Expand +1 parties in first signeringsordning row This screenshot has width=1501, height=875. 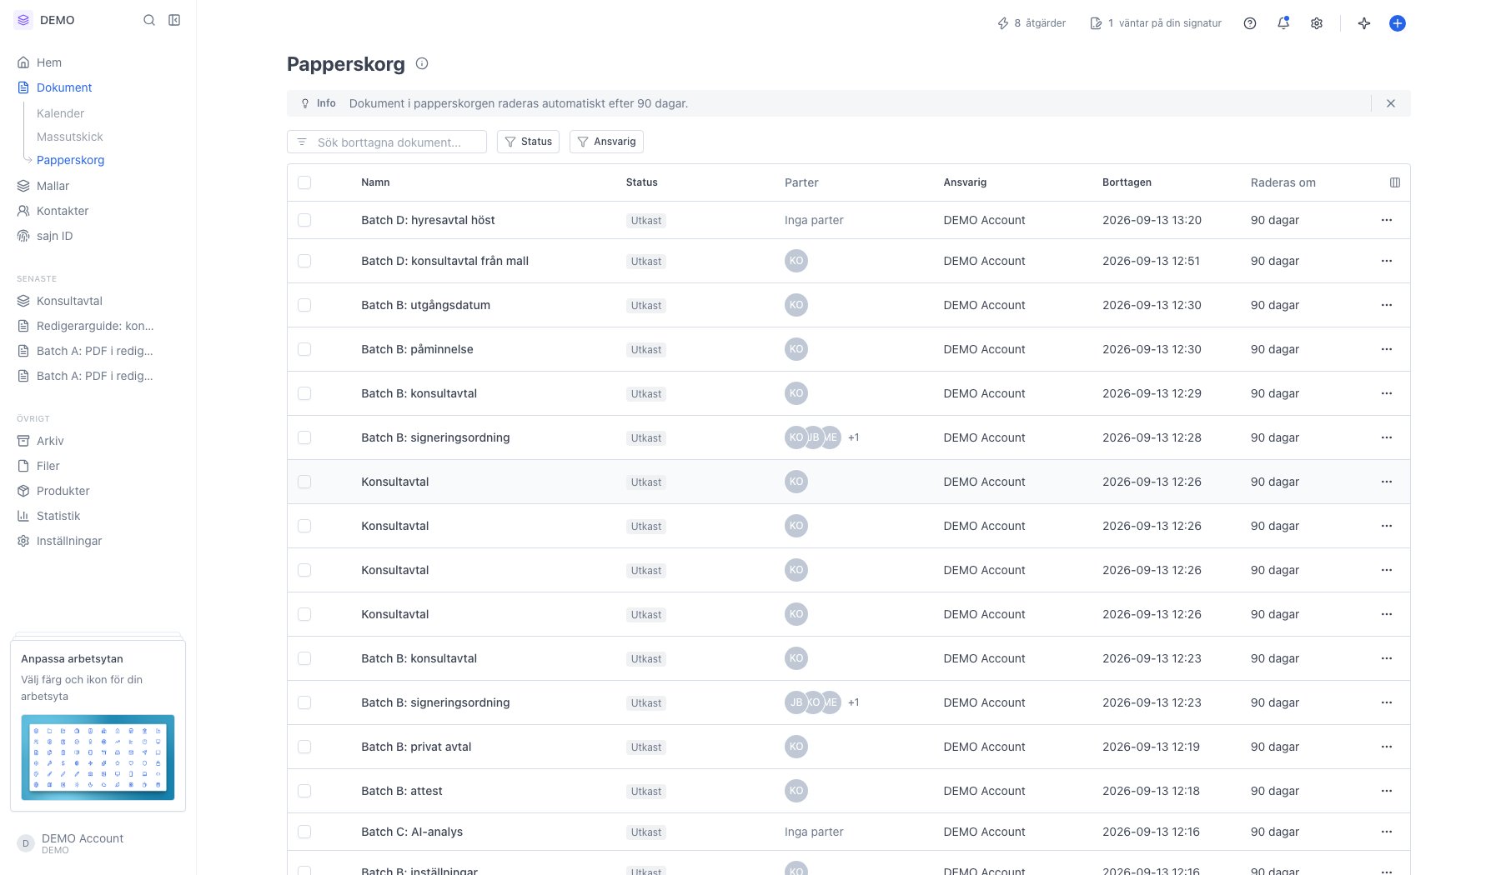coord(853,437)
